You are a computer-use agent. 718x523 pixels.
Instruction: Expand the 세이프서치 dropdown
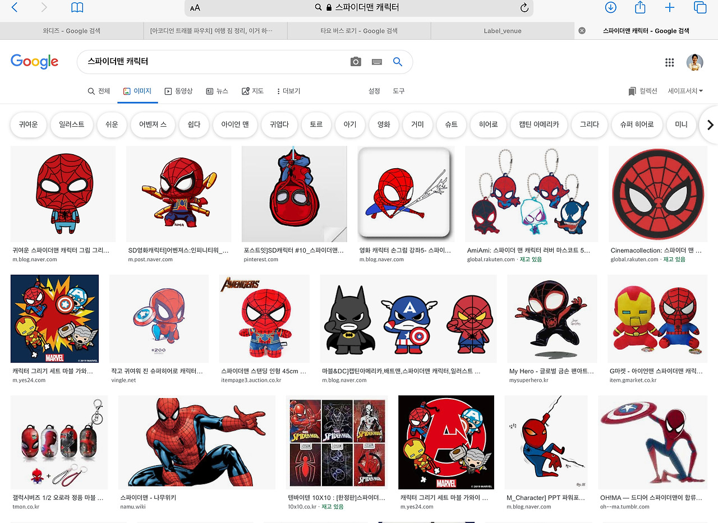(x=685, y=91)
